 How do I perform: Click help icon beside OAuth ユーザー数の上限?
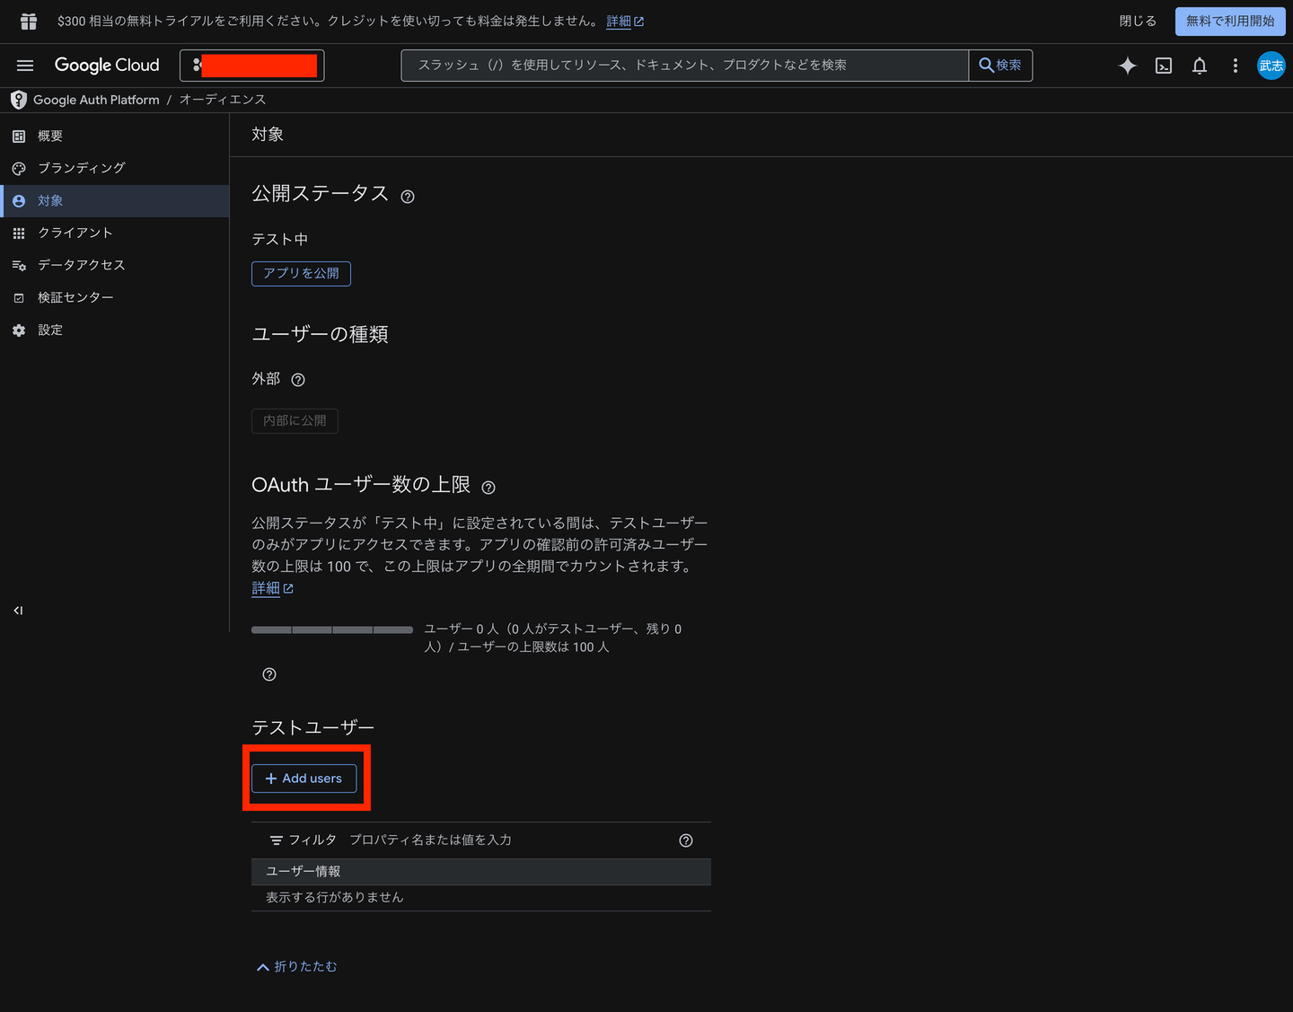[x=488, y=488]
